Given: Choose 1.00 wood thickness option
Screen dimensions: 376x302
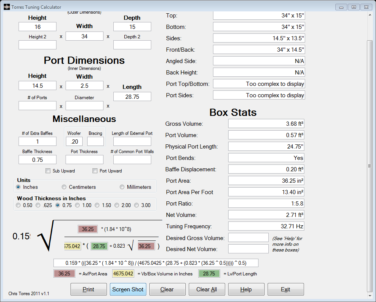Looking at the screenshot, I should [77, 205].
